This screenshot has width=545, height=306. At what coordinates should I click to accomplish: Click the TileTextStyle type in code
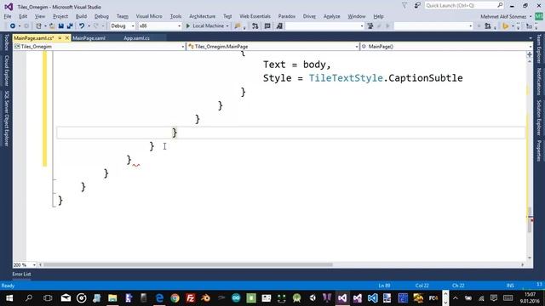(x=346, y=78)
